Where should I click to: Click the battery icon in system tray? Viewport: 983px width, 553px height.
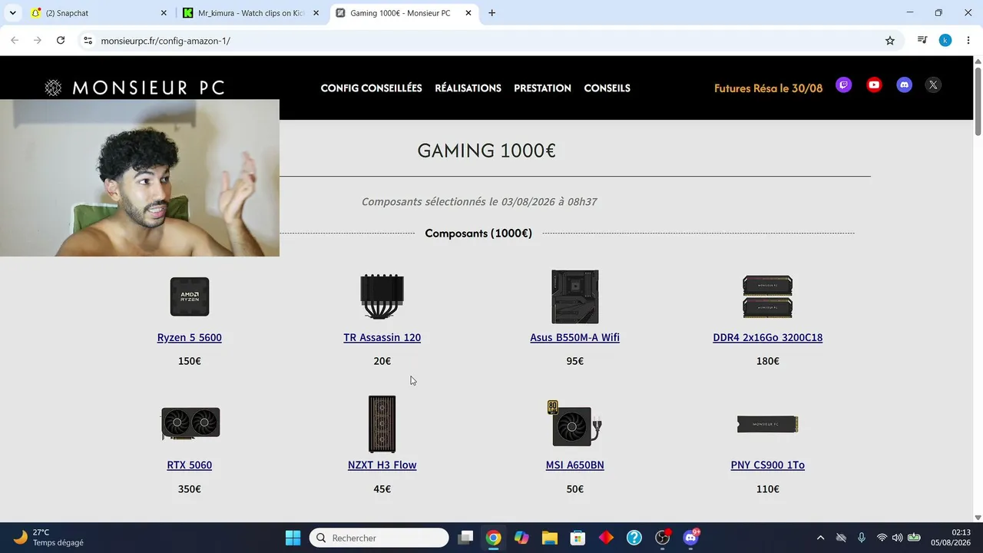tap(914, 538)
